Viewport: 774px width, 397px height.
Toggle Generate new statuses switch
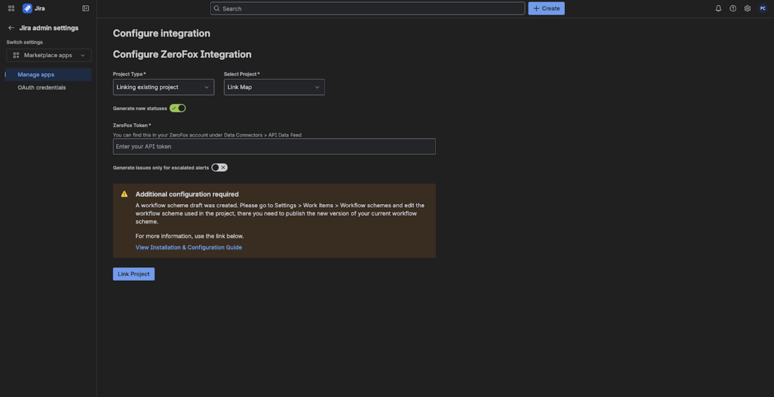coord(178,108)
